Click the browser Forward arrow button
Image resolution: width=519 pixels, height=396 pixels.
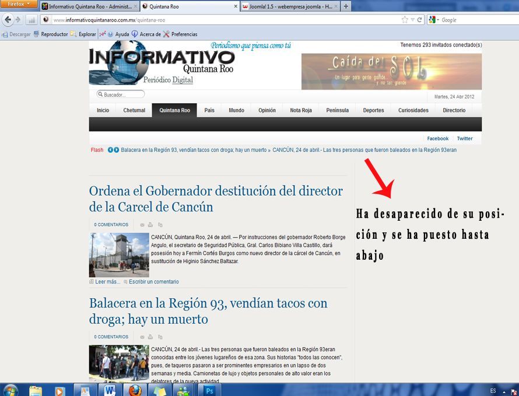(18, 20)
